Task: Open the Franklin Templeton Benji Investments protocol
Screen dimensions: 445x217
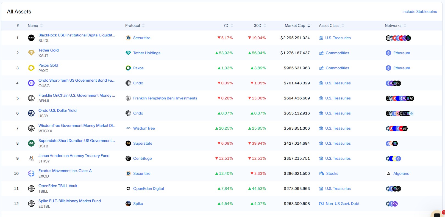Action: tap(165, 98)
